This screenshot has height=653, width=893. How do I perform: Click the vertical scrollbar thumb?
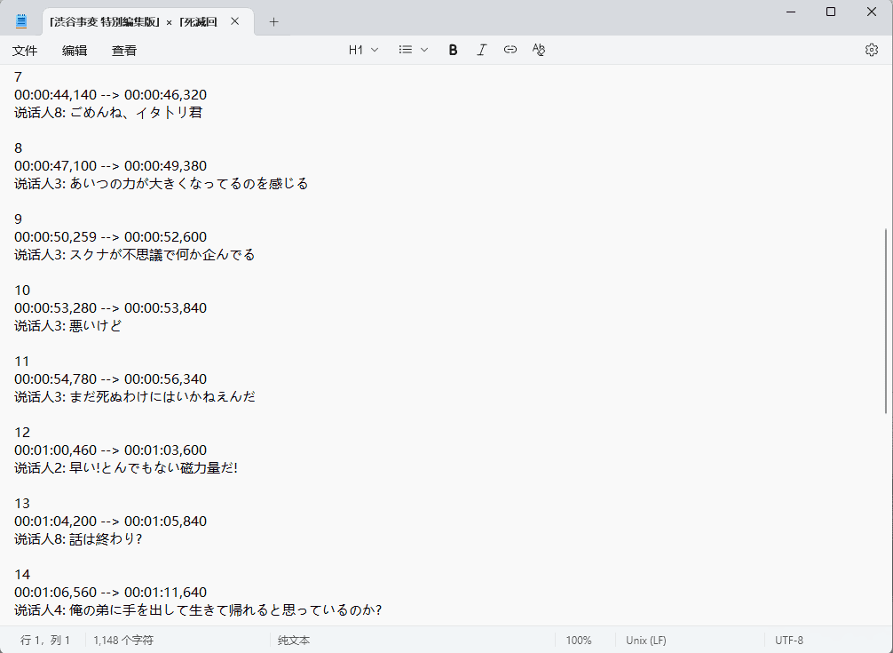pyautogui.click(x=886, y=320)
